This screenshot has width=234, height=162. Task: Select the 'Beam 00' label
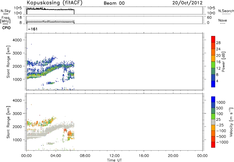(114, 3)
